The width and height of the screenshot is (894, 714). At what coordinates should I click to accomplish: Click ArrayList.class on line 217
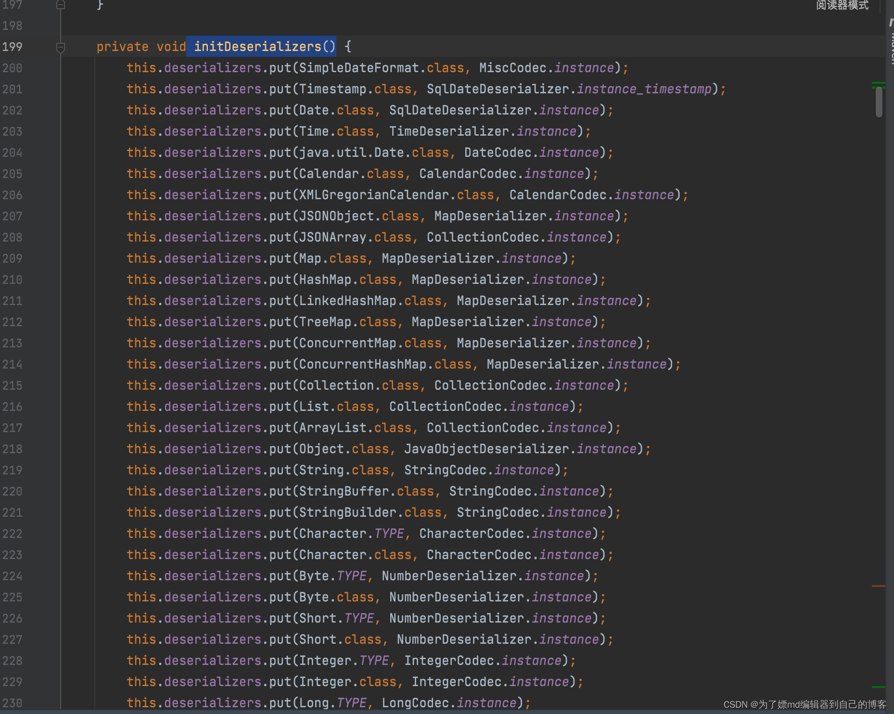tap(355, 428)
